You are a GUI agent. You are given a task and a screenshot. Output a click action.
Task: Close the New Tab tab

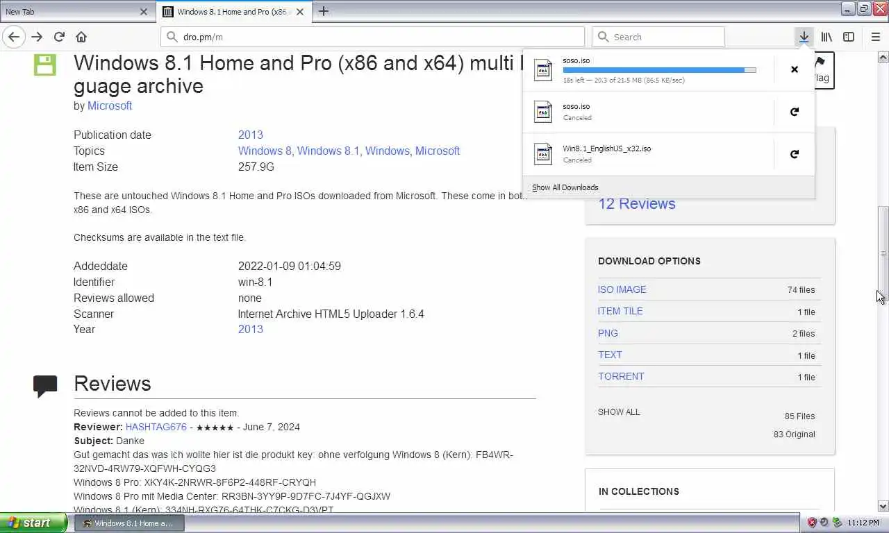pyautogui.click(x=144, y=12)
